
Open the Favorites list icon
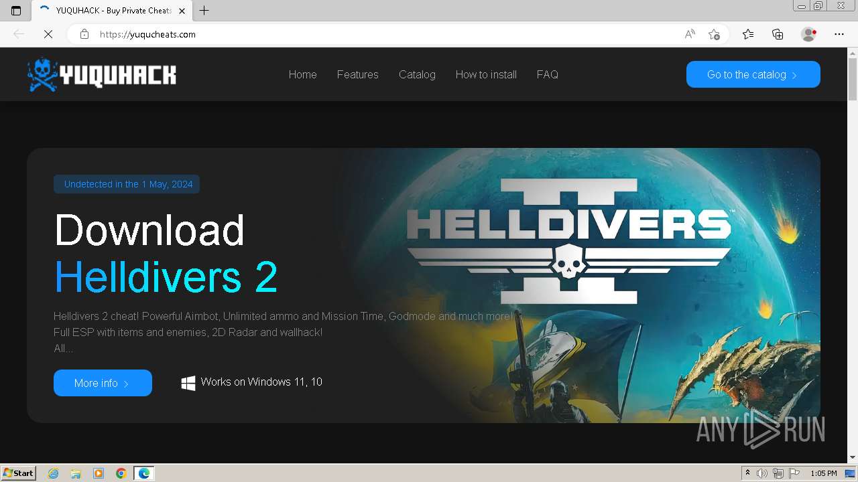pos(748,34)
